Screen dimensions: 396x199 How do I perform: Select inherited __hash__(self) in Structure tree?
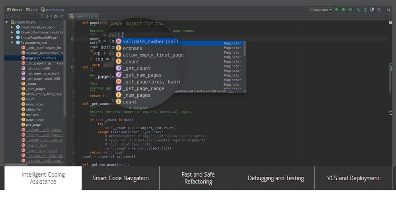(x=35, y=145)
